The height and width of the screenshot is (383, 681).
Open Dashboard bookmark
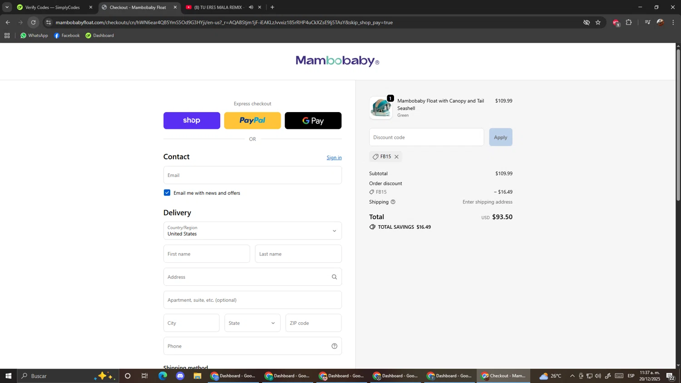[100, 35]
